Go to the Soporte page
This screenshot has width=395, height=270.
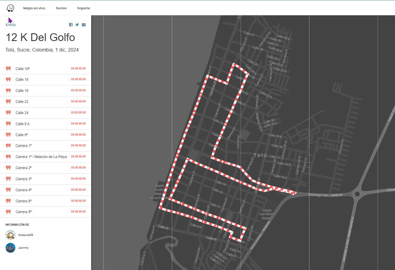[x=83, y=8]
